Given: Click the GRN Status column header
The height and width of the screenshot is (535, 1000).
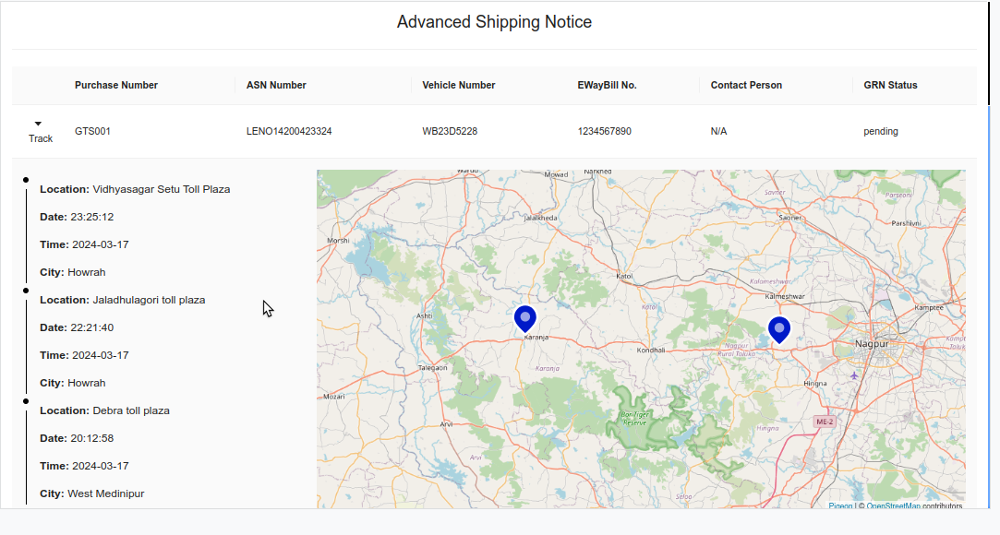Looking at the screenshot, I should pos(890,85).
